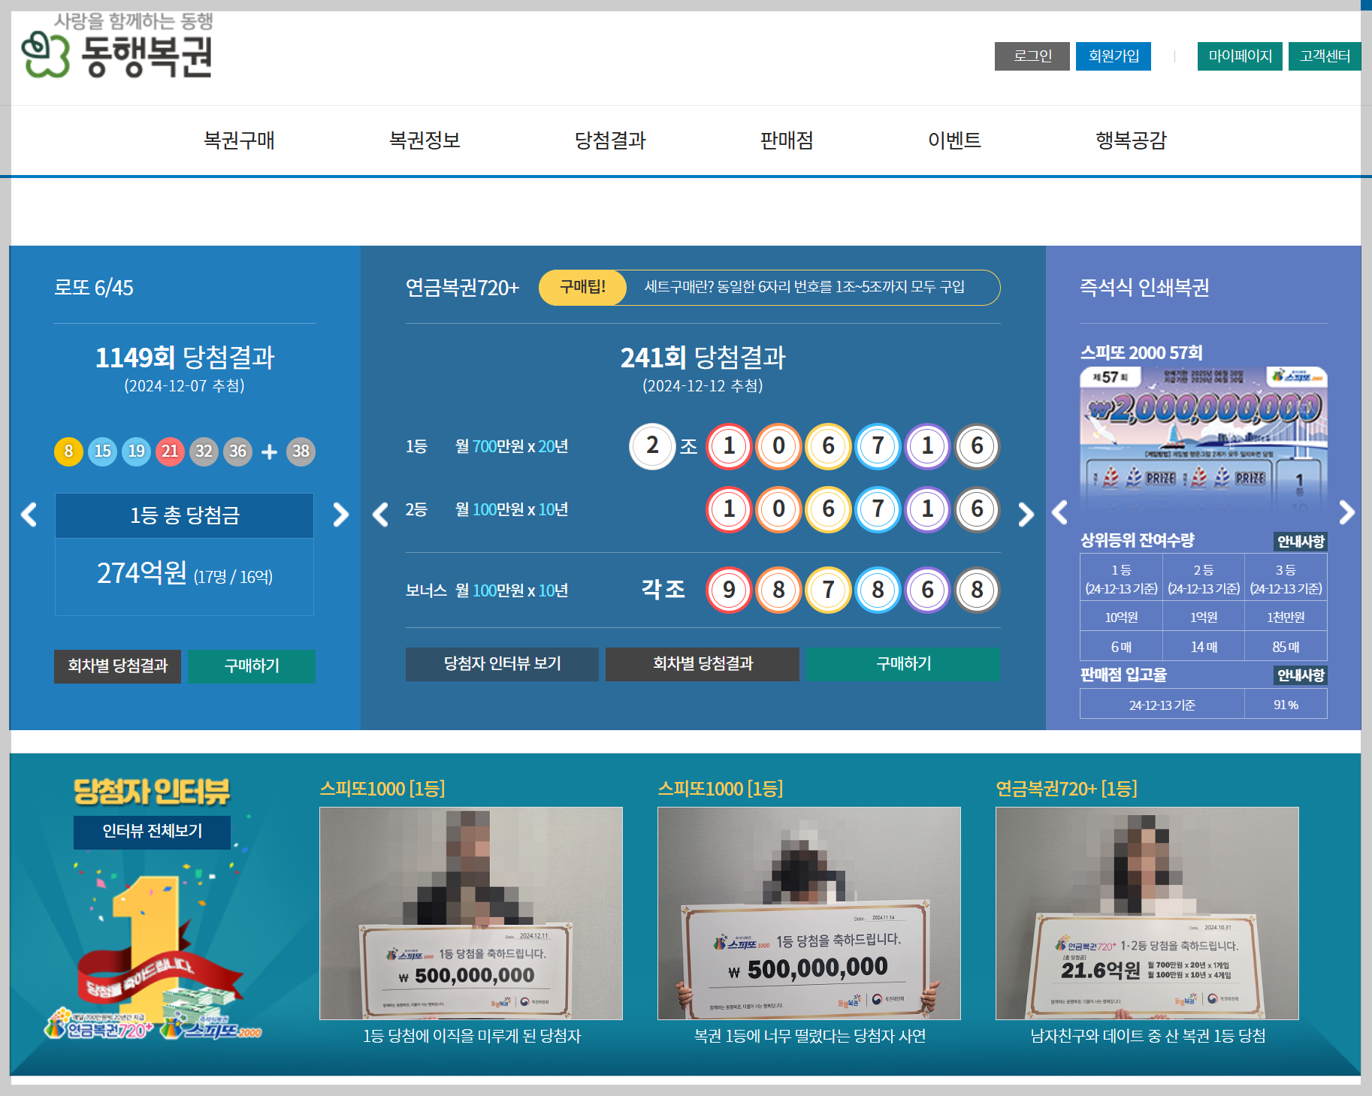
Task: Click the yellow 구매팁! badge
Action: pyautogui.click(x=583, y=287)
